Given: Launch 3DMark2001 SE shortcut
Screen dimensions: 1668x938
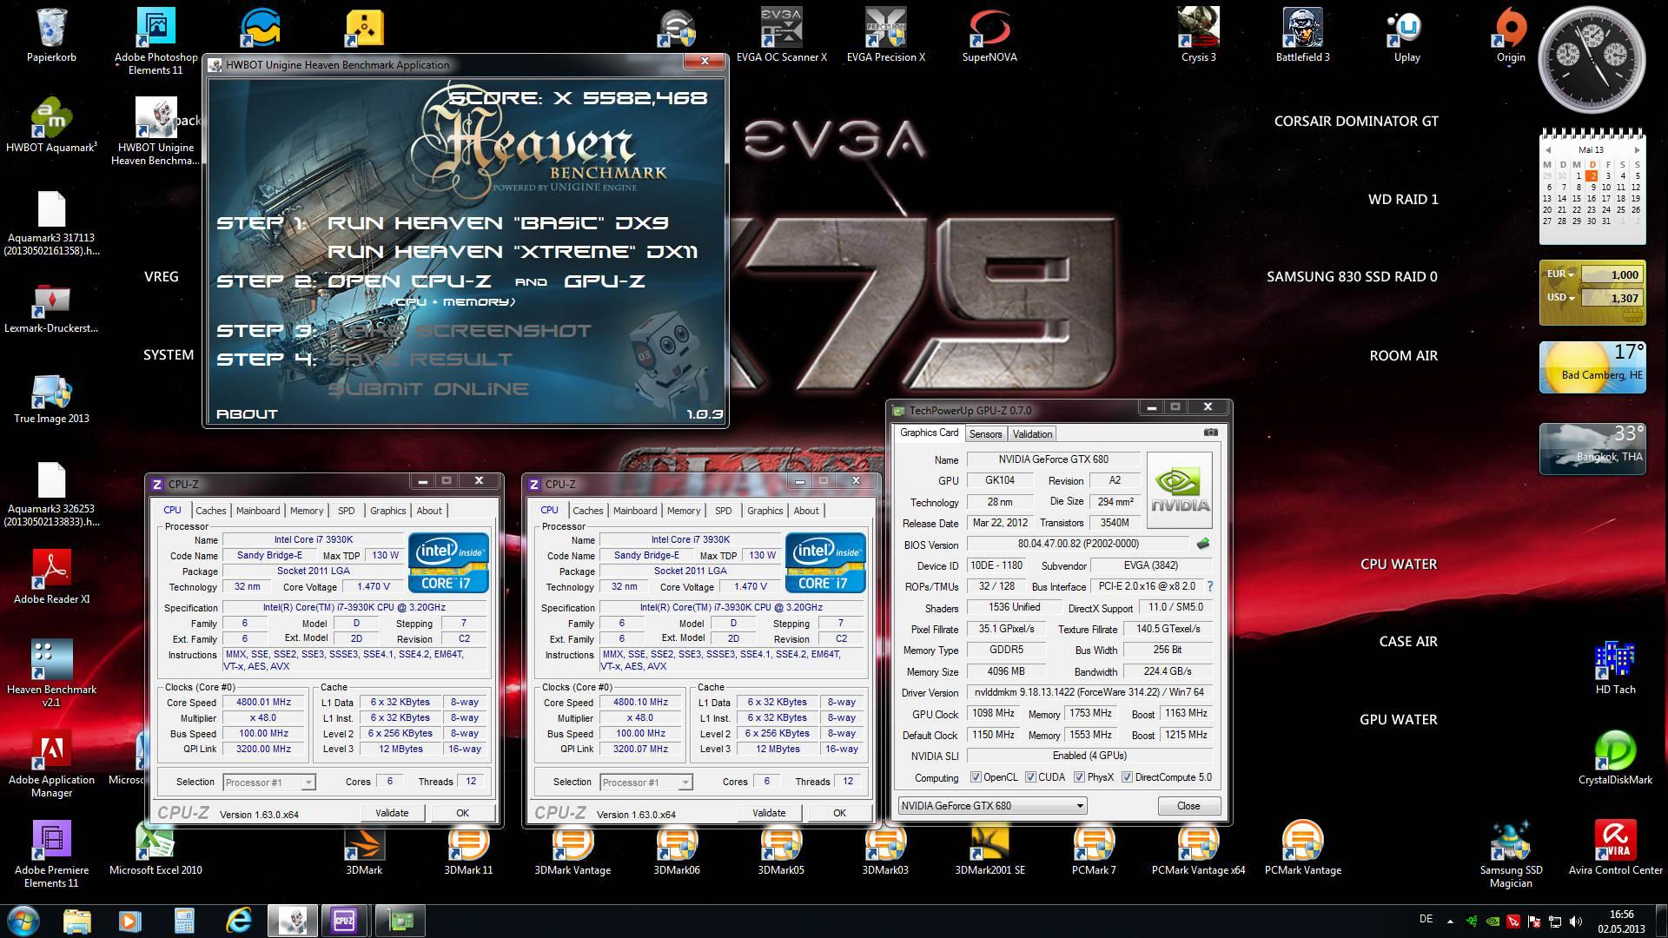Looking at the screenshot, I should pos(990,849).
